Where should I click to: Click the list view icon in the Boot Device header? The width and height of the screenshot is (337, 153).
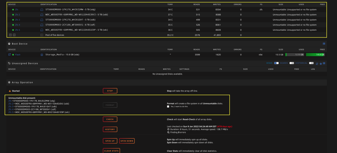tap(324, 43)
